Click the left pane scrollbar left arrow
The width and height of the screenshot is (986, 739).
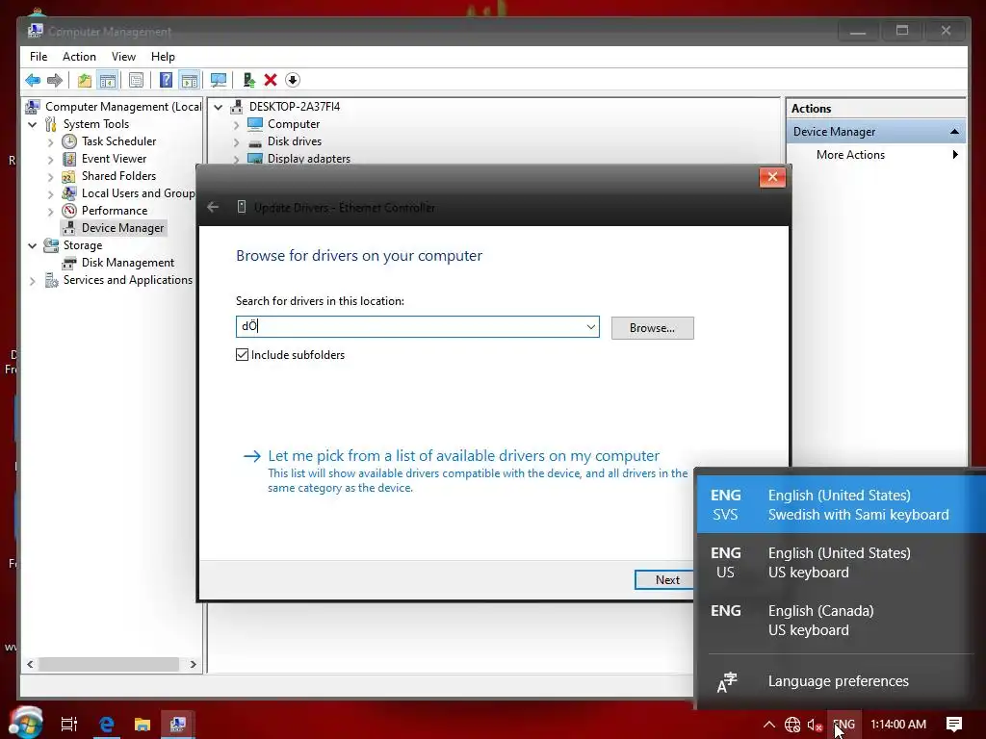coord(30,664)
